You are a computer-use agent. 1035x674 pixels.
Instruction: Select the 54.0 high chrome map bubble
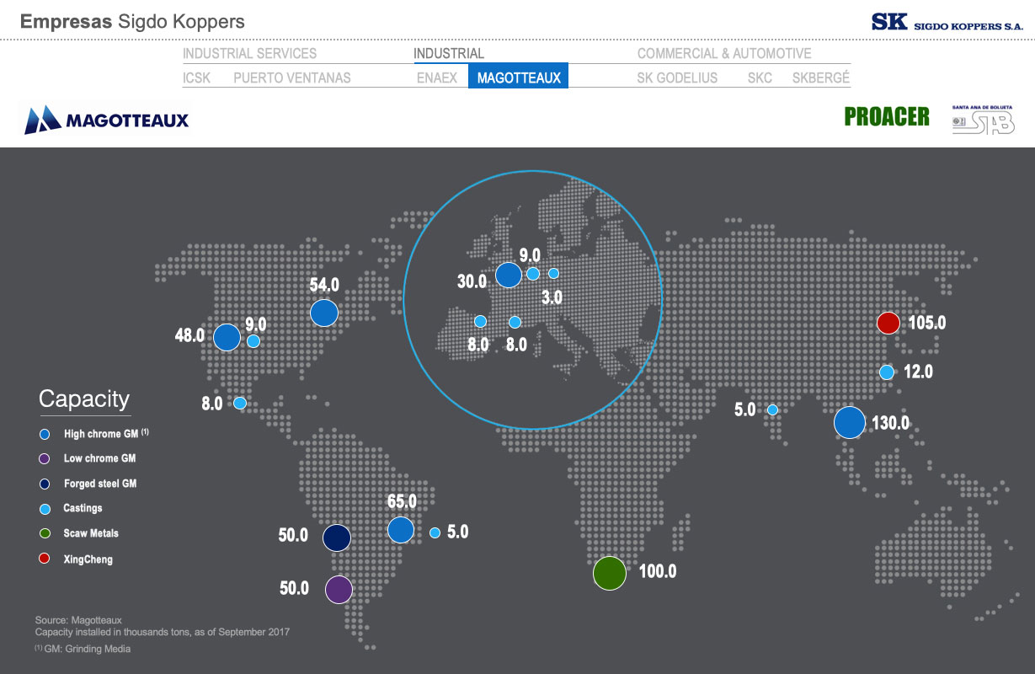click(324, 313)
